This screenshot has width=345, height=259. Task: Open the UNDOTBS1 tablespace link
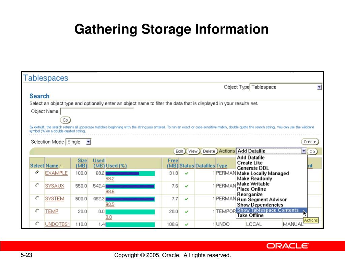pyautogui.click(x=57, y=224)
